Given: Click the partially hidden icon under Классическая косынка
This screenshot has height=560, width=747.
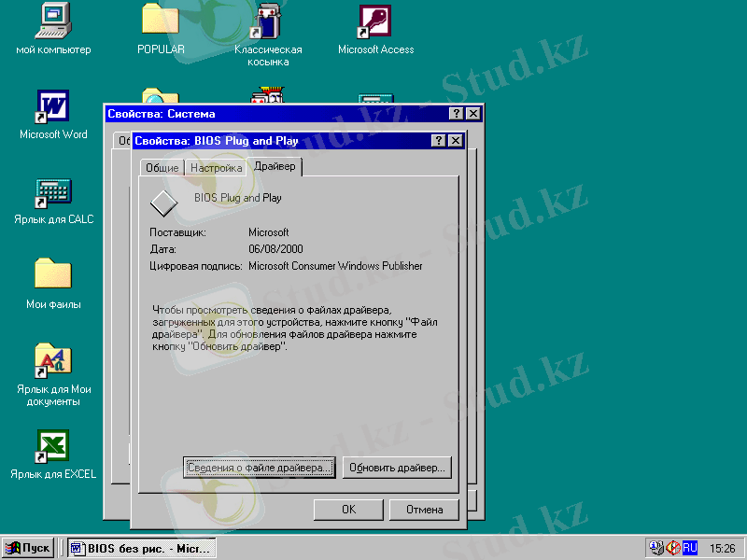Looking at the screenshot, I should (x=268, y=94).
